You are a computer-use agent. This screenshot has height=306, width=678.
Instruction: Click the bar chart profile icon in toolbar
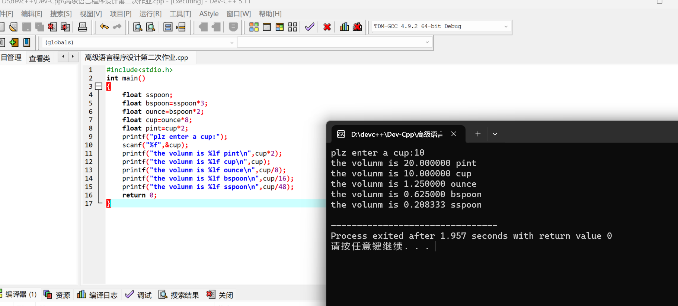(344, 27)
